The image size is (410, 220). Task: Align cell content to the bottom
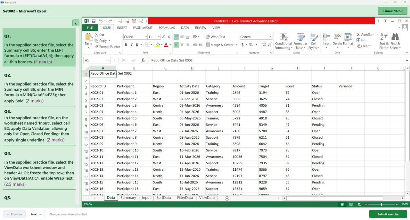[x=187, y=37]
